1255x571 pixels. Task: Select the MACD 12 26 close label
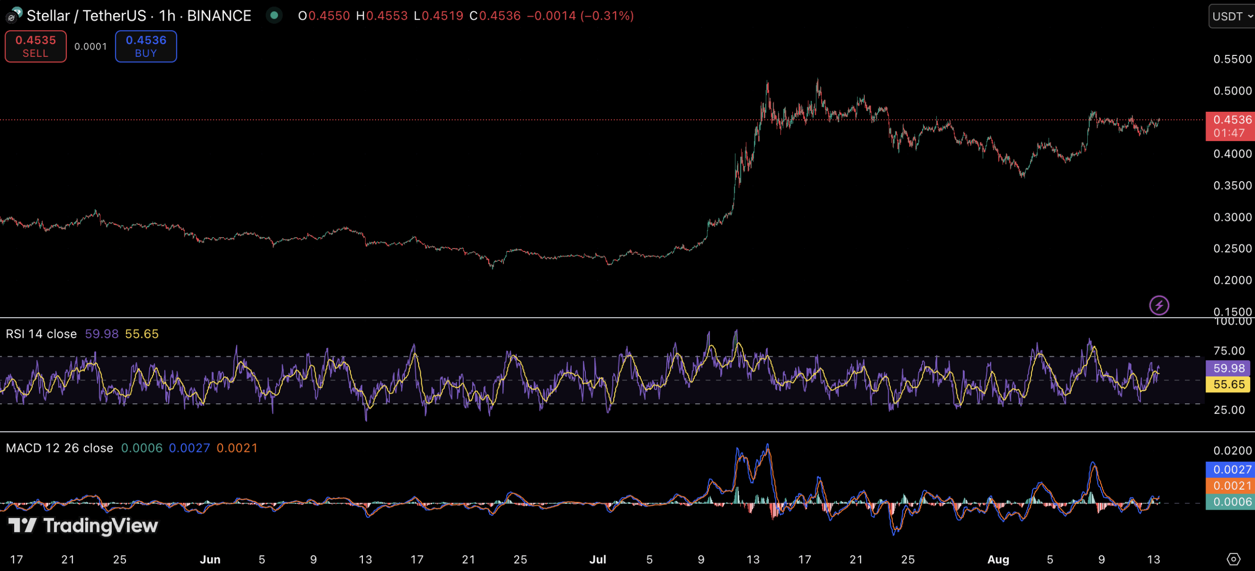click(x=59, y=448)
